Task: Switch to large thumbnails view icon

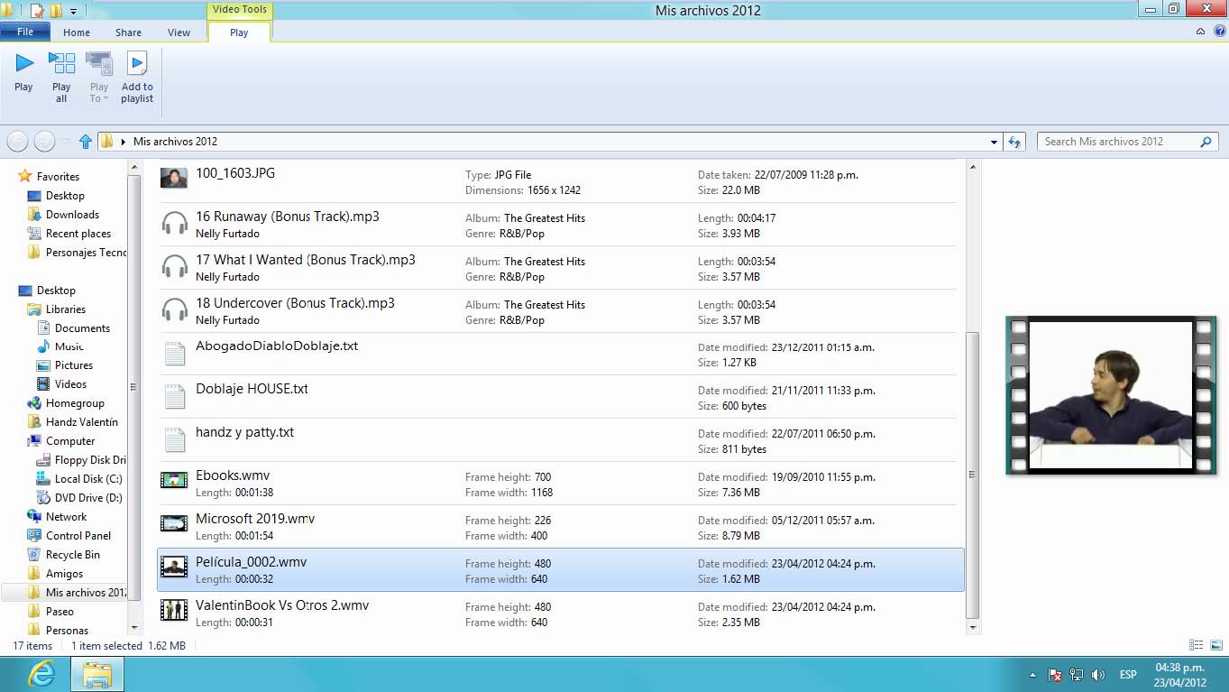Action: point(1215,645)
